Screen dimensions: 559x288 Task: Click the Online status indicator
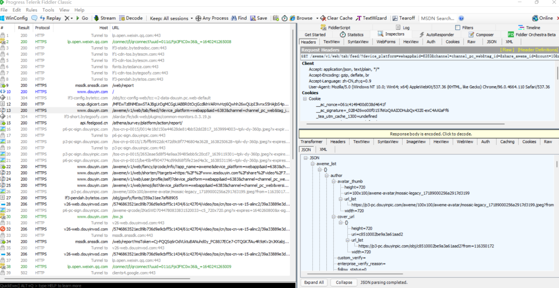tap(542, 18)
